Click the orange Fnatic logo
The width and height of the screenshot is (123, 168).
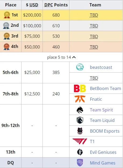(80, 99)
